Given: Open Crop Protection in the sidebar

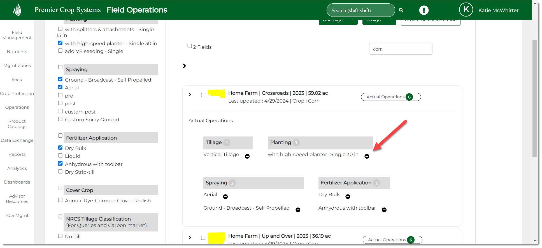Looking at the screenshot, I should (x=17, y=94).
